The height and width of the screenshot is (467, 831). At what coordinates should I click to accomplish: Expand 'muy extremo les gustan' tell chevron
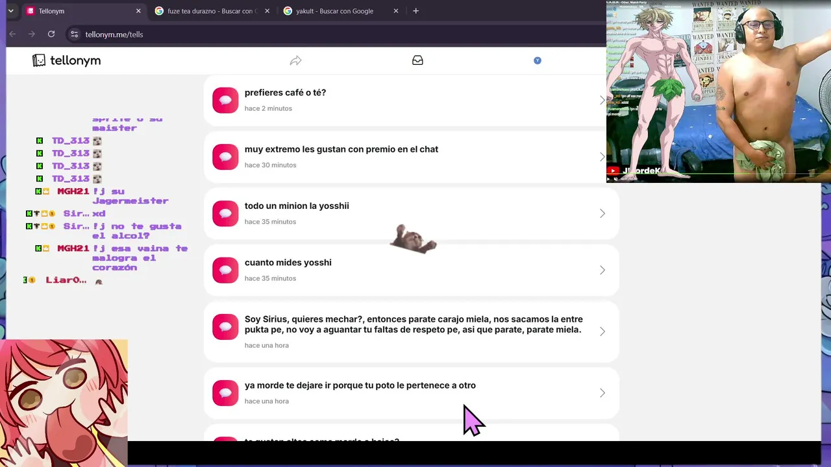click(x=602, y=157)
